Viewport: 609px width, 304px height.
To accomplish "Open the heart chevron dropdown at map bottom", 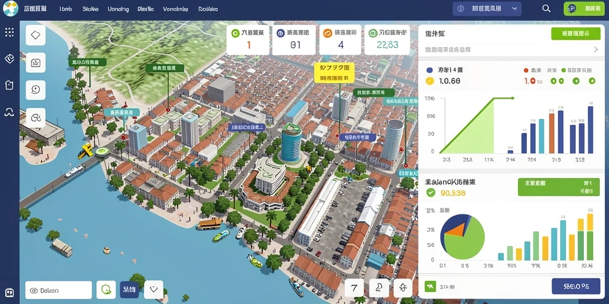I will click(x=154, y=289).
